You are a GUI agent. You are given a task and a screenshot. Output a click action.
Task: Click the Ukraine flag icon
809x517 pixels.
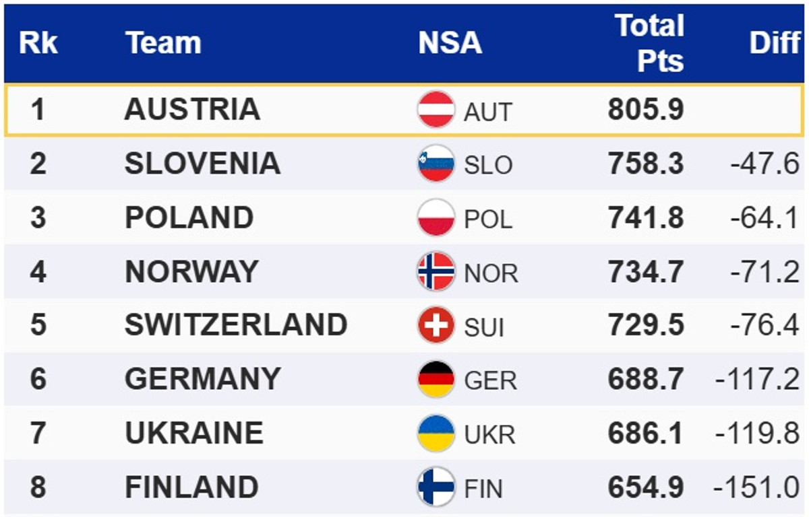tap(436, 433)
